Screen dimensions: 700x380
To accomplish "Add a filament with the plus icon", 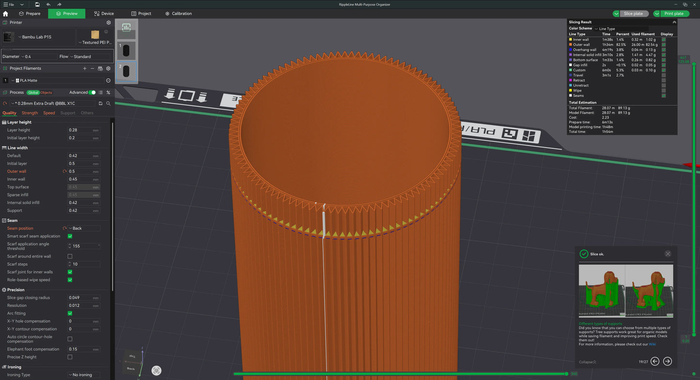I will point(85,69).
